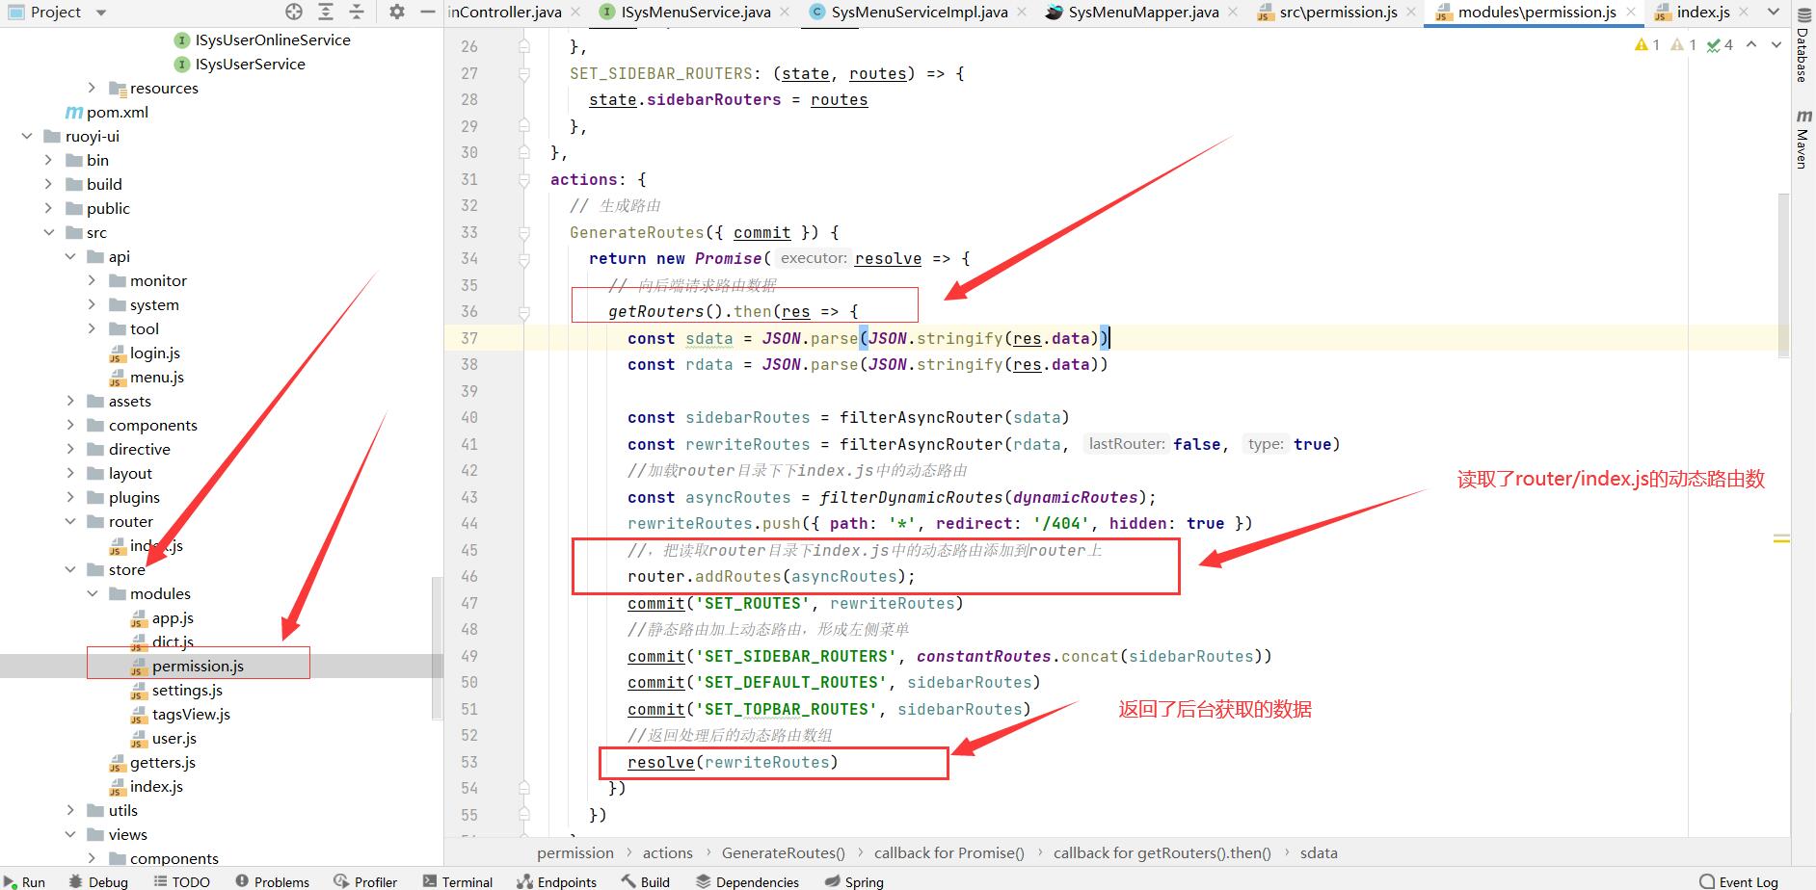Select login.js in api folder

[x=154, y=353]
